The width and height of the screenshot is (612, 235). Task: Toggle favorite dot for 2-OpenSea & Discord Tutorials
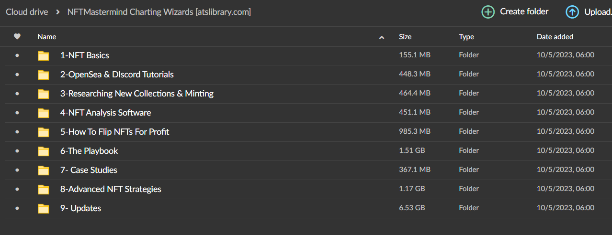[x=17, y=75]
